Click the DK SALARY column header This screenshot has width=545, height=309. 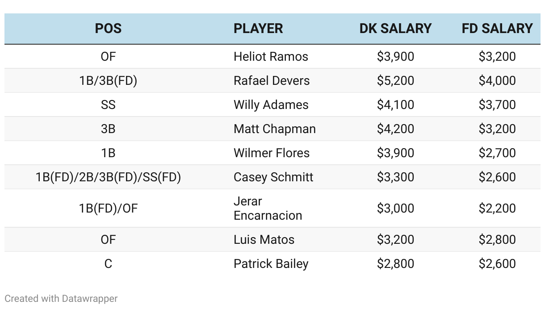pyautogui.click(x=395, y=29)
